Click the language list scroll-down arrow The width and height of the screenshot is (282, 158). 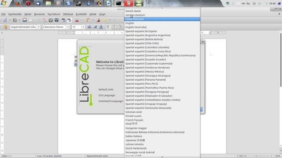click(x=162, y=157)
